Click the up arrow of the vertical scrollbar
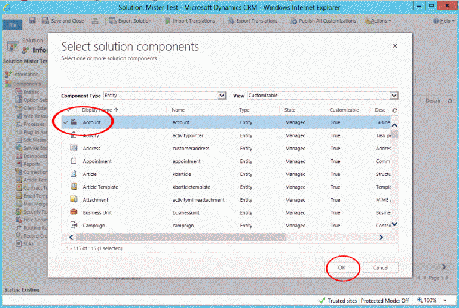This screenshot has width=459, height=308. pyautogui.click(x=394, y=125)
